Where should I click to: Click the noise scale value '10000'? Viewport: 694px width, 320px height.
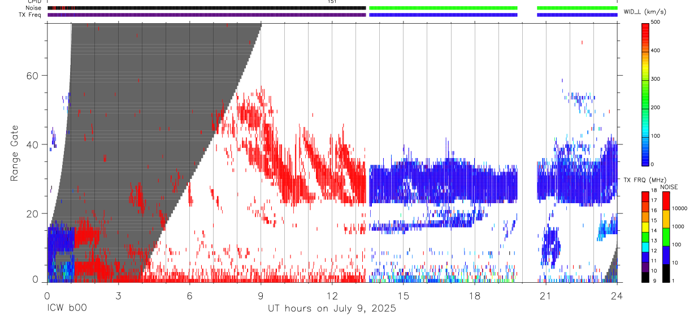pyautogui.click(x=679, y=208)
